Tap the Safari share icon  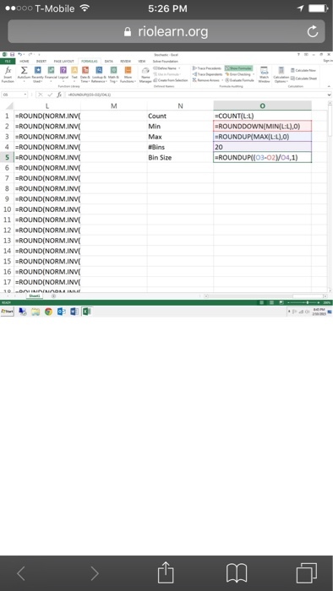click(x=166, y=572)
